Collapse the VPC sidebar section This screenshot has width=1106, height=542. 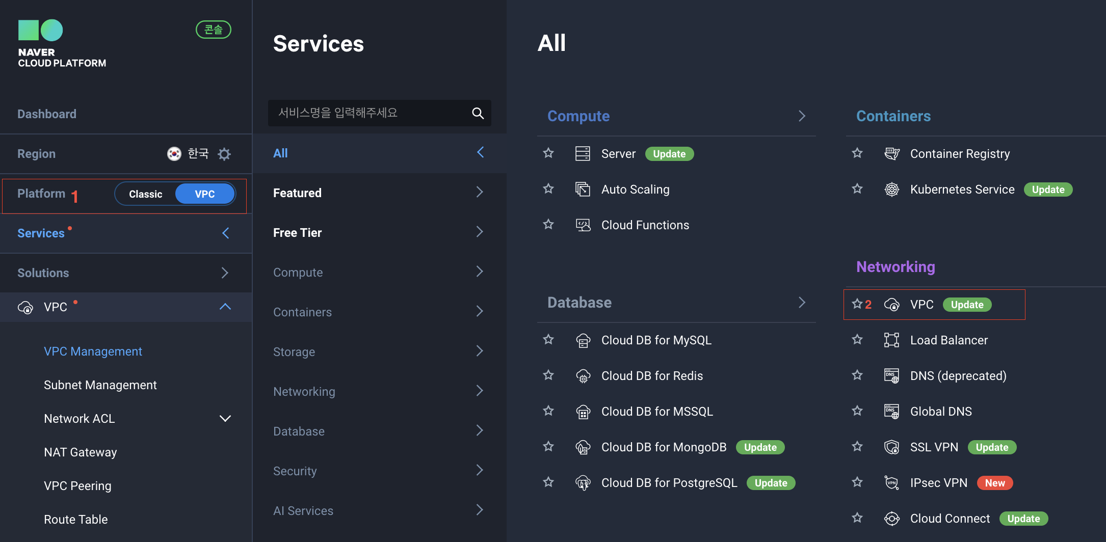pyautogui.click(x=225, y=307)
